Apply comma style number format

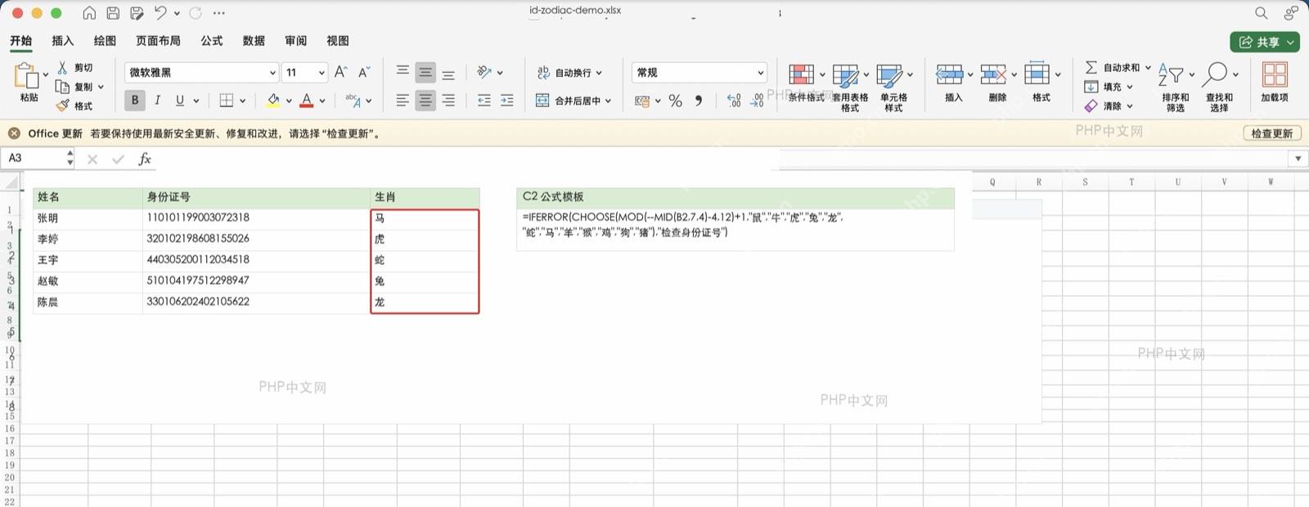[x=699, y=101]
